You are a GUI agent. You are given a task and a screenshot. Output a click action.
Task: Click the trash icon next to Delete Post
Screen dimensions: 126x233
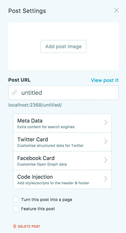(15, 226)
